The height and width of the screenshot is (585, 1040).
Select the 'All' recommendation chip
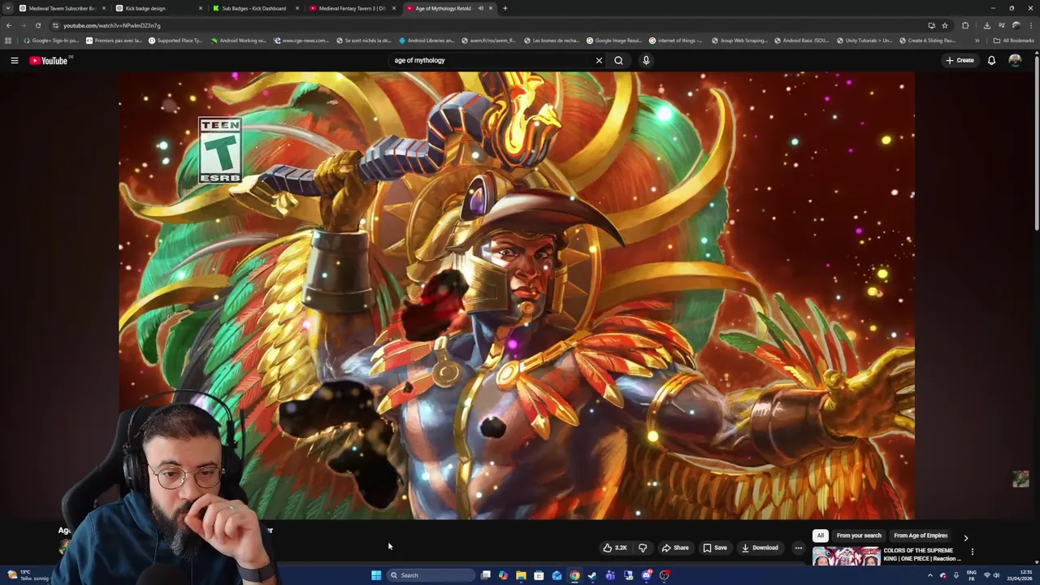point(821,535)
